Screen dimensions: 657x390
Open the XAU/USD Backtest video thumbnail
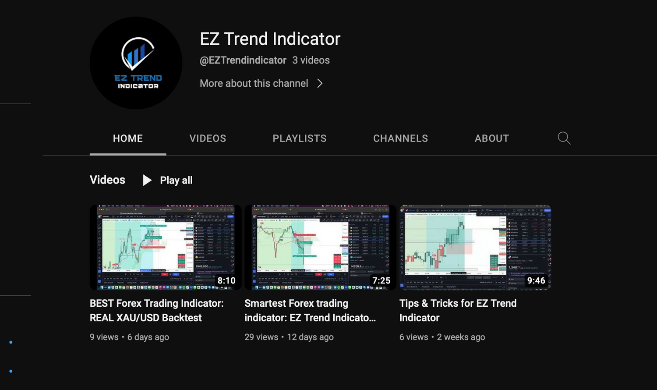click(x=166, y=247)
